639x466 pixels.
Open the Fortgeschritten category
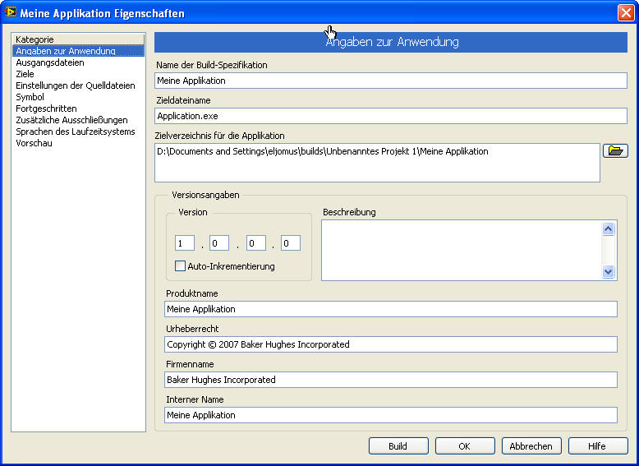46,108
